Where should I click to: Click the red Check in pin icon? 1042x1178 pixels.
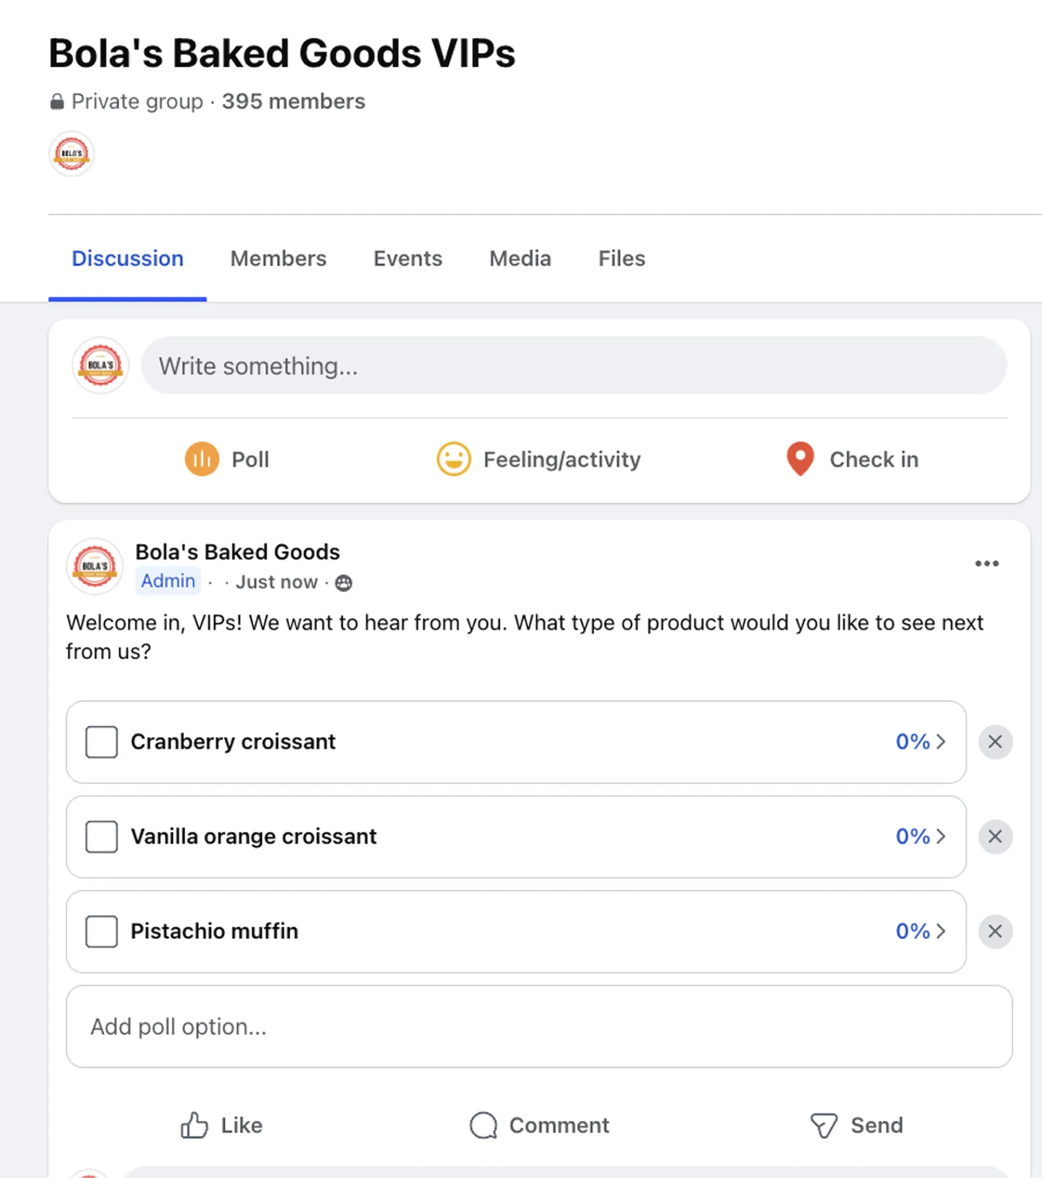pyautogui.click(x=800, y=459)
